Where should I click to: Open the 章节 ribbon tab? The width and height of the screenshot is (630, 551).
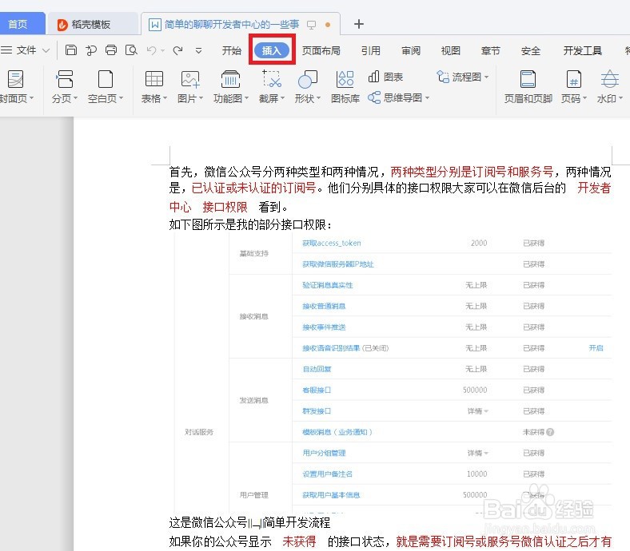(x=491, y=50)
